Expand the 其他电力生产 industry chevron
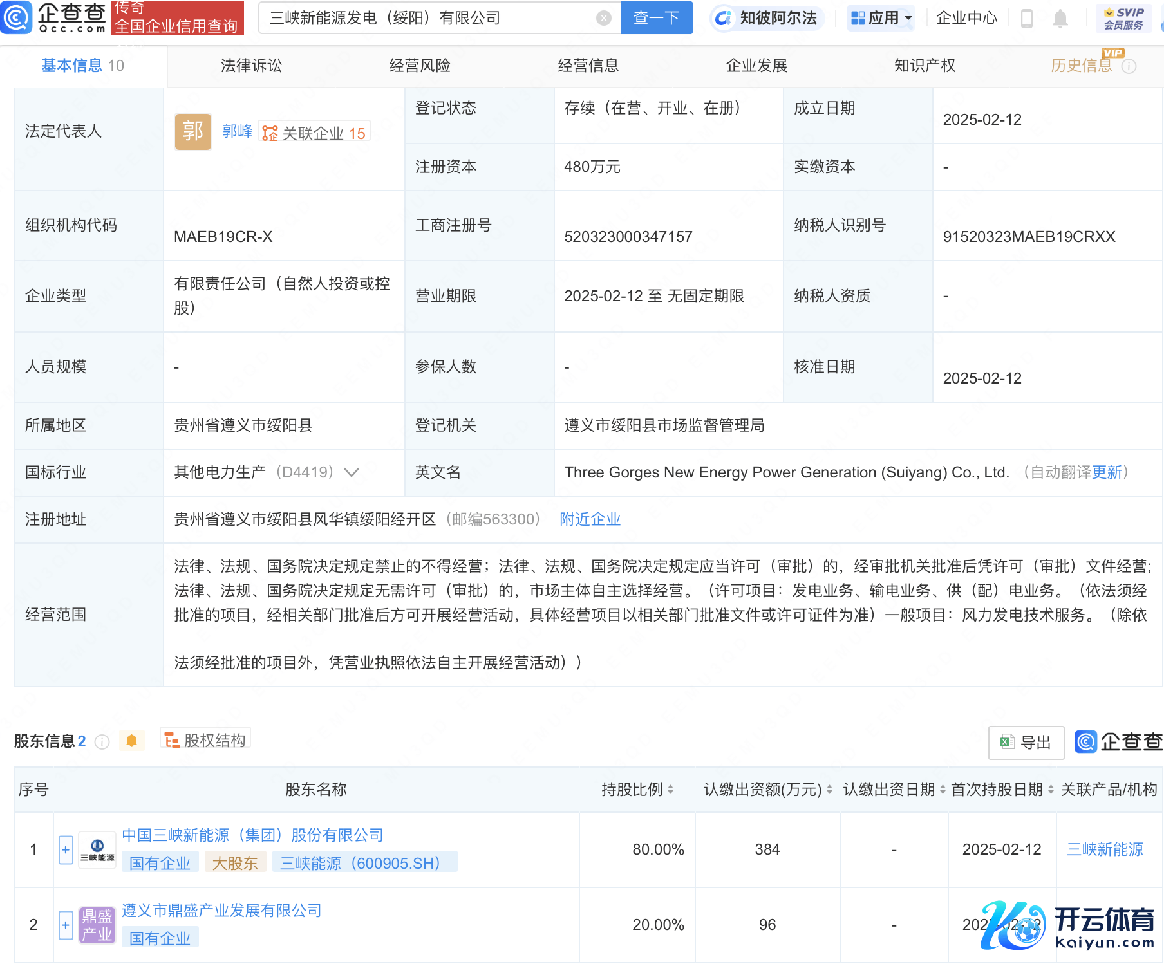Image resolution: width=1164 pixels, height=964 pixels. click(x=352, y=472)
